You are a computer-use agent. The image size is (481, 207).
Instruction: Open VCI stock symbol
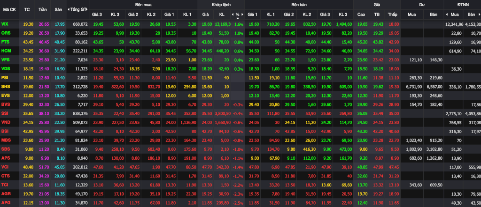(x=5, y=167)
